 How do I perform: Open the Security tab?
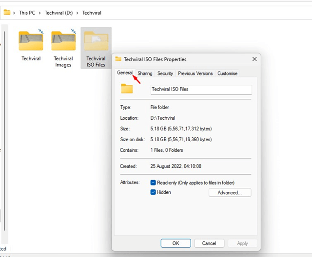[165, 73]
